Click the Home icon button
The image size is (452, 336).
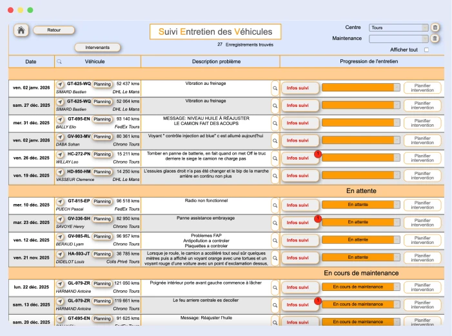(21, 30)
